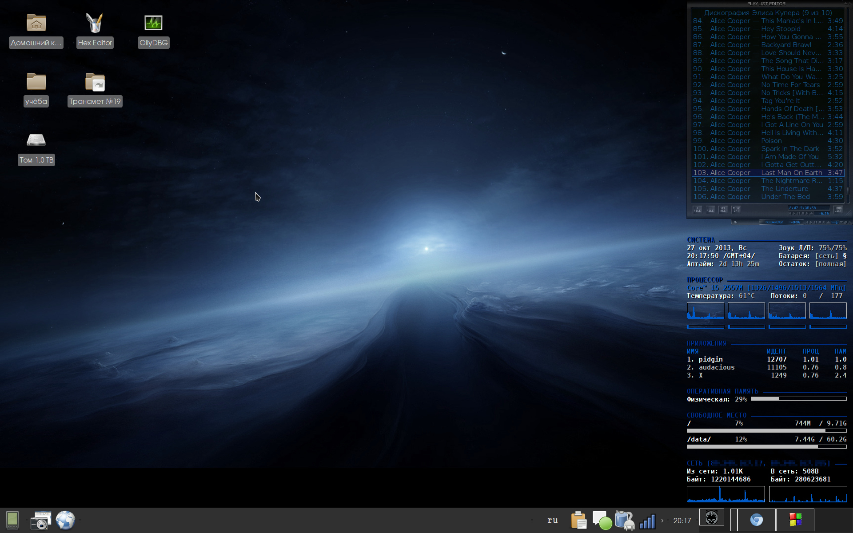This screenshot has width=853, height=533.
Task: Launch OllyDBG from the desktop
Action: coord(153,23)
